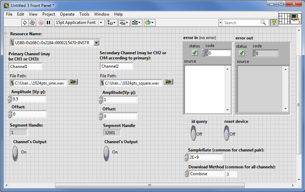This screenshot has width=305, height=192.
Task: Toggle the error in status indicator
Action: coord(194,53)
